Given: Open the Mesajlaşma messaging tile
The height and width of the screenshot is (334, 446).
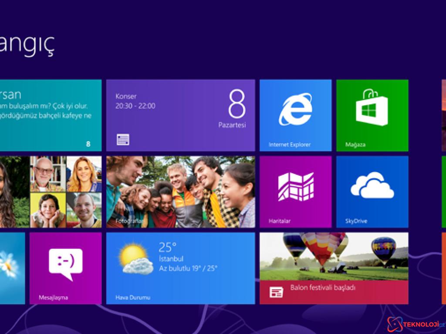Looking at the screenshot, I should point(65,268).
